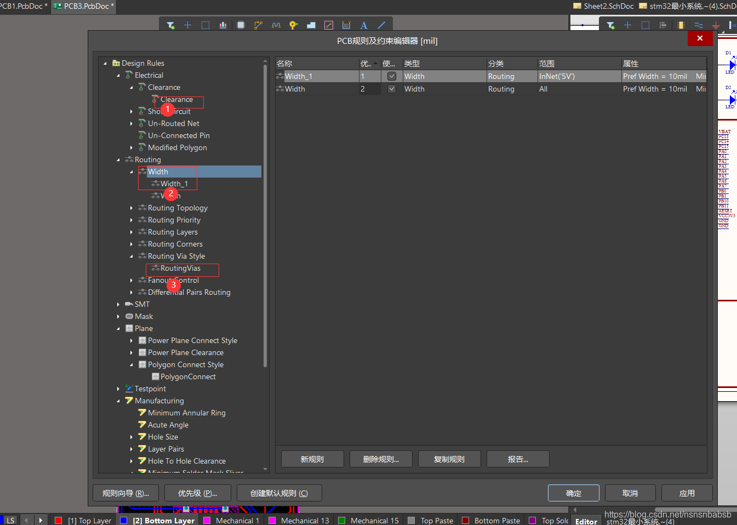The height and width of the screenshot is (525, 737).
Task: Click the selection filter icon in PCB toolbar
Action: (x=170, y=25)
